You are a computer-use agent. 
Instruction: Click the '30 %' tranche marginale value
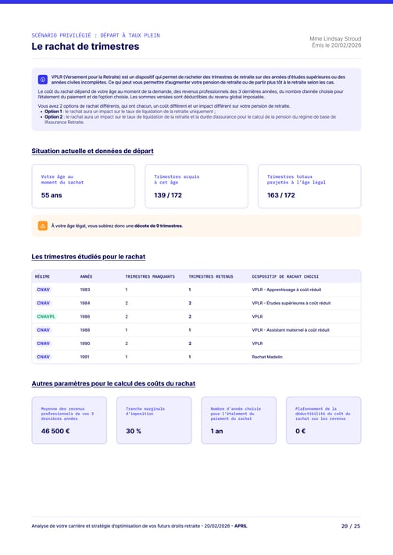tap(134, 431)
